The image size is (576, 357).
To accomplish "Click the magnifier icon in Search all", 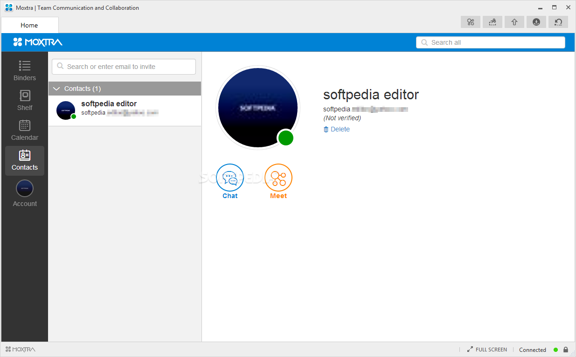I will click(424, 42).
